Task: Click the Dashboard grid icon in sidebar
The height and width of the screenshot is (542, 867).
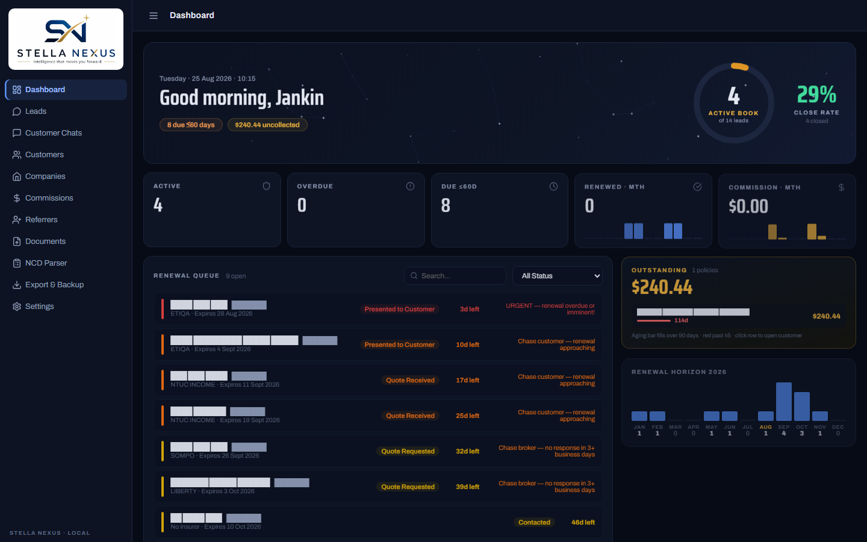Action: coord(17,90)
